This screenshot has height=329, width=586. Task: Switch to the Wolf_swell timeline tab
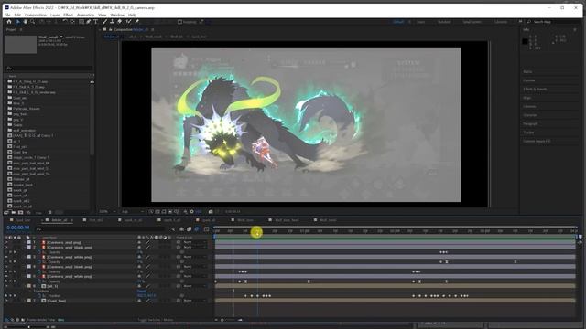(328, 220)
